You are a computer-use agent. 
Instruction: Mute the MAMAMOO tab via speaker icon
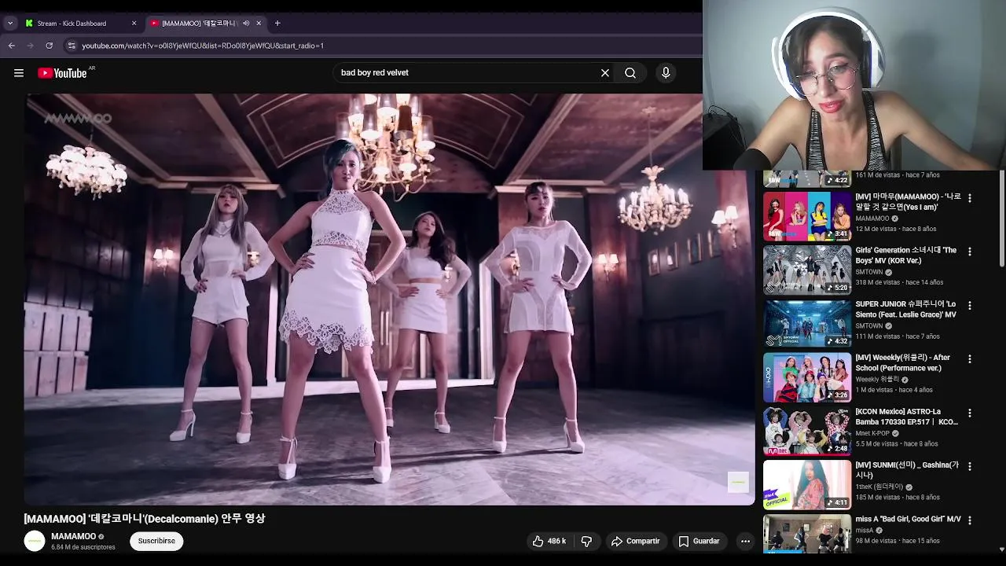(246, 24)
